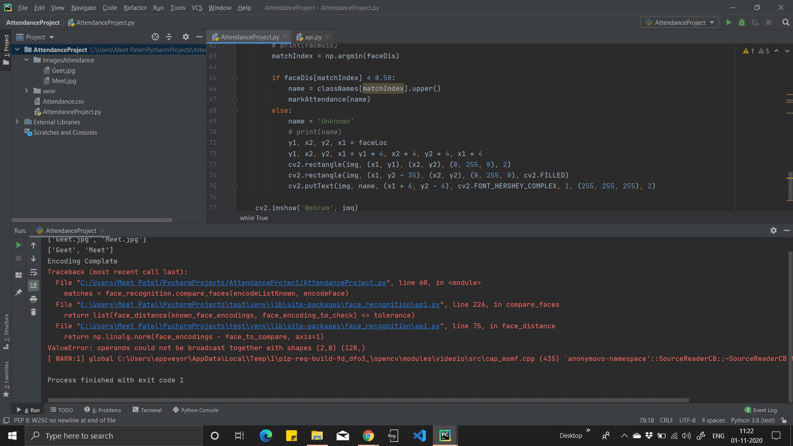
Task: Follow the api.py line 226 traceback link
Action: (260, 304)
